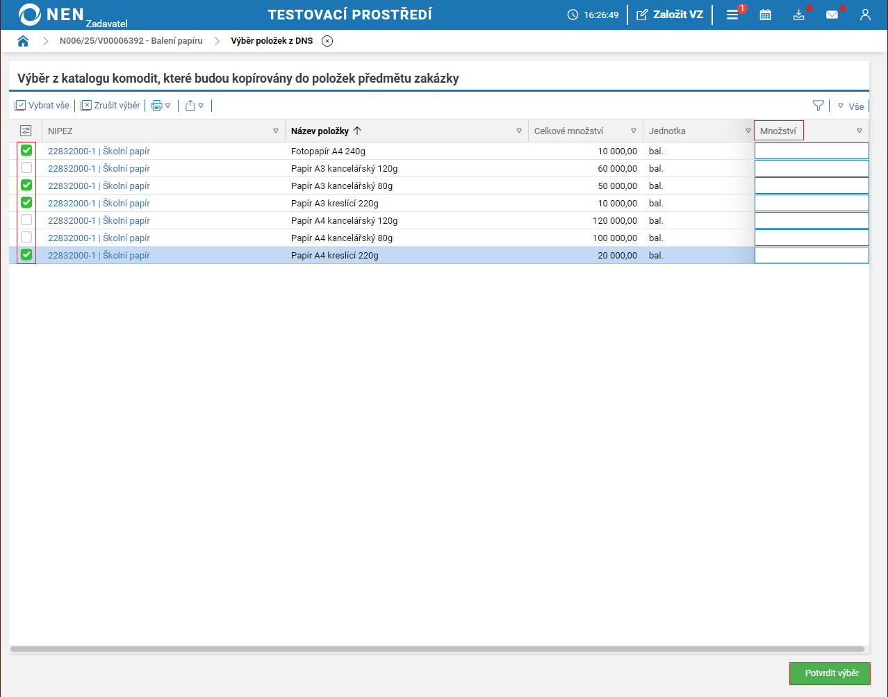The image size is (888, 697).
Task: Navigate to N006/25/V00006392 - Balení papíru breadcrumb
Action: tap(131, 41)
